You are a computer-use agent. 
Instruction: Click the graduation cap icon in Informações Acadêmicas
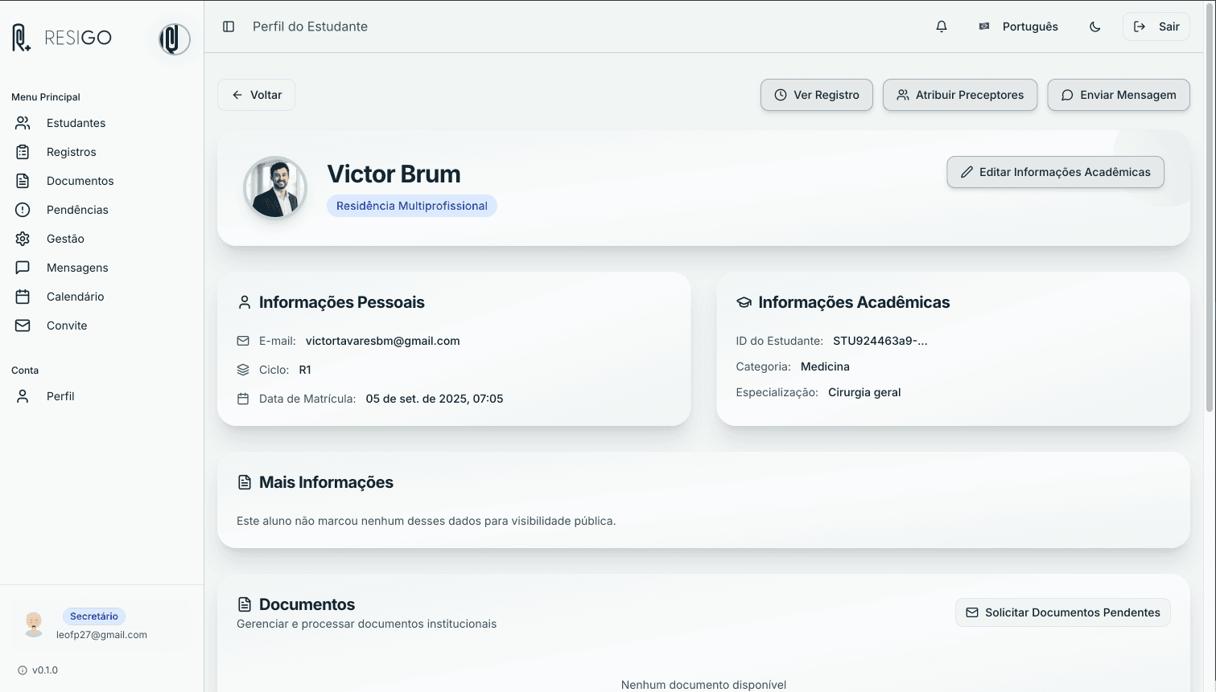(x=744, y=302)
